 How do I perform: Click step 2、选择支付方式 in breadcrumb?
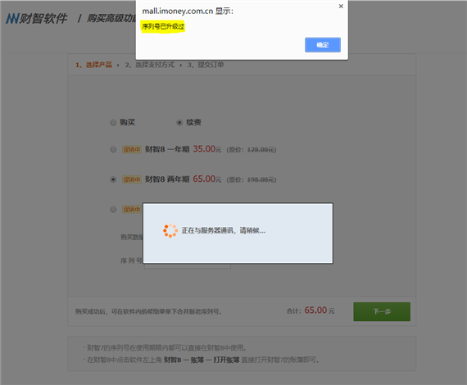pos(149,65)
